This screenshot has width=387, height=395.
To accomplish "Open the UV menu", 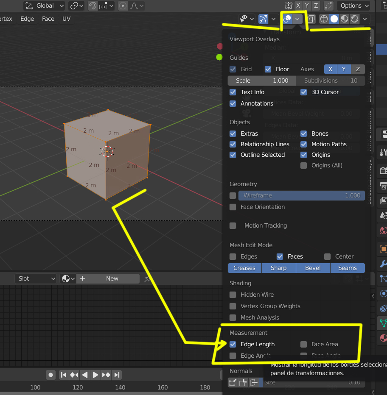I will [x=66, y=19].
